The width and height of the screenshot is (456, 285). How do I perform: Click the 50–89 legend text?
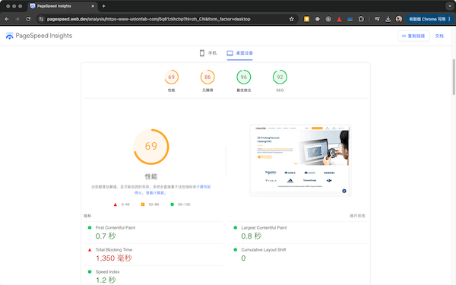[154, 204]
